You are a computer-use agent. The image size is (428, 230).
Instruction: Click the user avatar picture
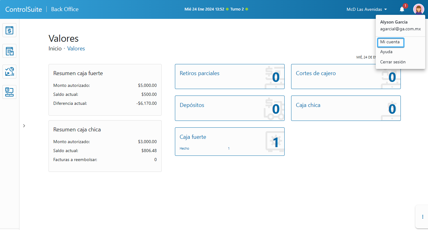[418, 9]
